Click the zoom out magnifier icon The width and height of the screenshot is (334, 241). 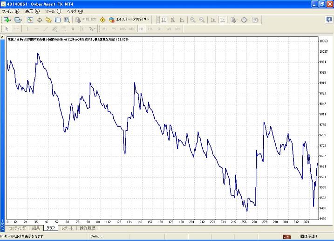click(202, 20)
